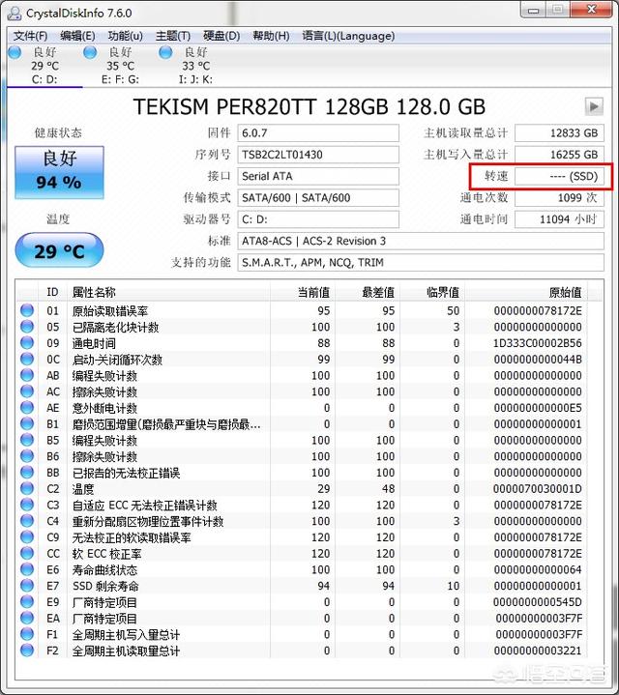Open the 编辑(E) menu
The width and height of the screenshot is (619, 695).
77,36
